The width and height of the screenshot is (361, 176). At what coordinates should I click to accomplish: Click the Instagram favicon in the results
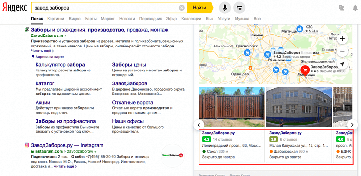[27, 145]
